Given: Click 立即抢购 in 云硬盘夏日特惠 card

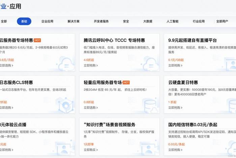Looking at the screenshot, I should click(175, 108).
